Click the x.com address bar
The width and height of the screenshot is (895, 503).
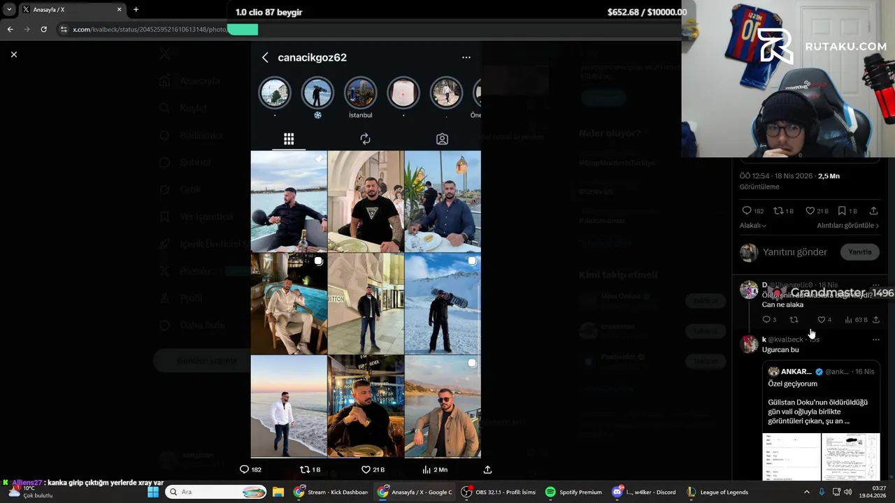point(150,29)
